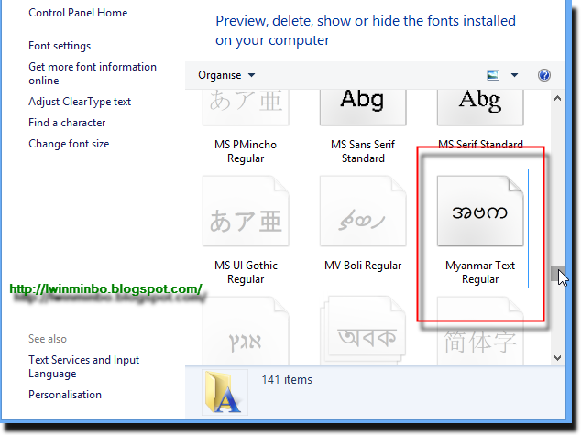
Task: Expand the view options dropdown arrow
Action: click(x=514, y=75)
